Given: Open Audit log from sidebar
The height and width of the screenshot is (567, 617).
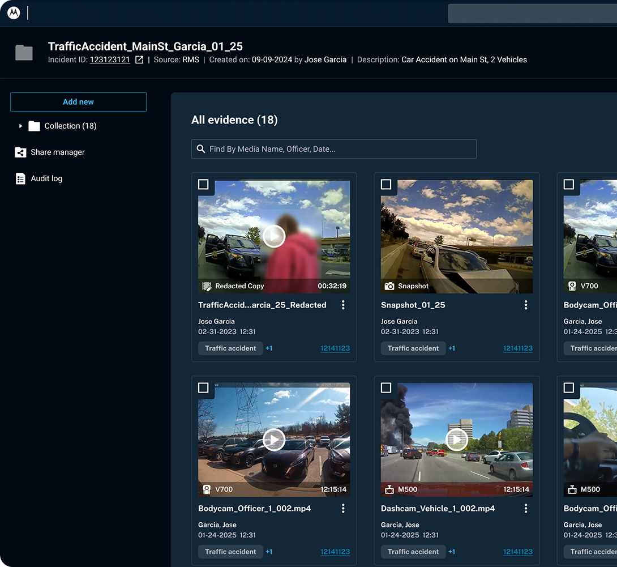Looking at the screenshot, I should click(x=46, y=179).
